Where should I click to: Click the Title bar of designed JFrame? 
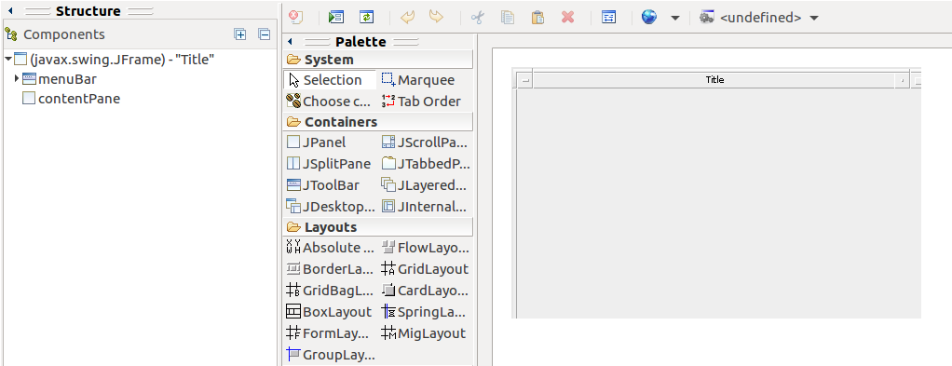[x=714, y=80]
